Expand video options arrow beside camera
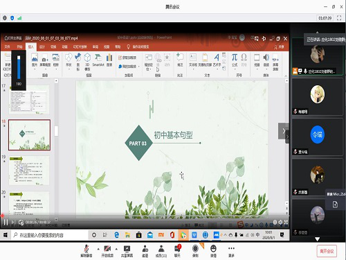The width and height of the screenshot is (346, 260). 116,249
